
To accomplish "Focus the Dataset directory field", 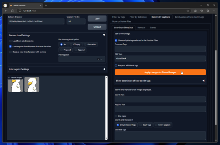I will (x=36, y=21).
